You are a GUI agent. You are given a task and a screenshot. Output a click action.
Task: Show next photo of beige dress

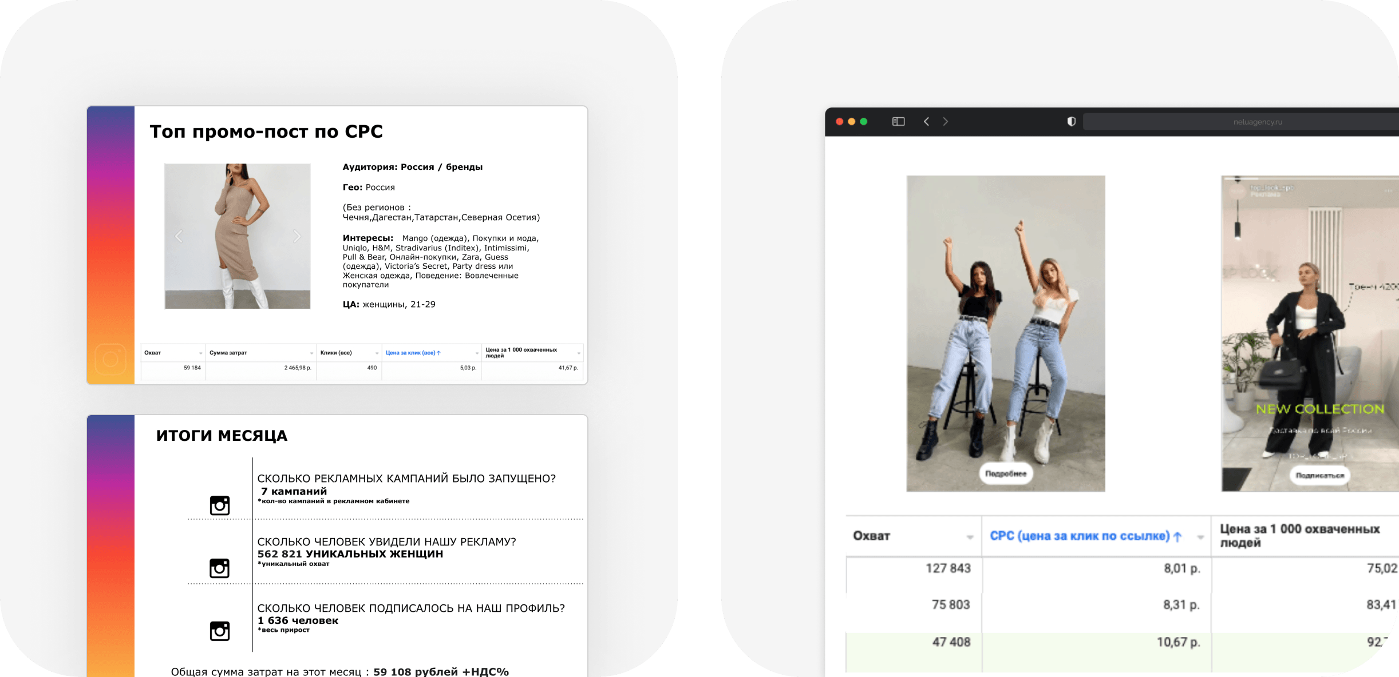tap(297, 236)
